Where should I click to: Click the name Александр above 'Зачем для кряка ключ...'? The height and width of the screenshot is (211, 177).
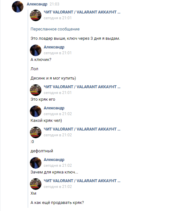point(54,160)
